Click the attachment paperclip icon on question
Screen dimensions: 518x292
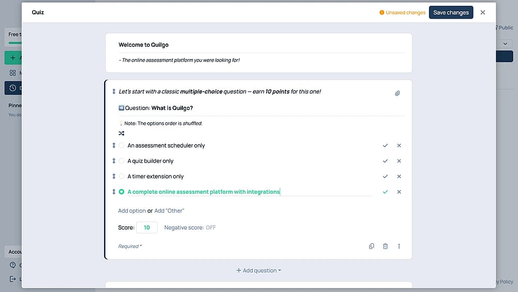(x=397, y=93)
